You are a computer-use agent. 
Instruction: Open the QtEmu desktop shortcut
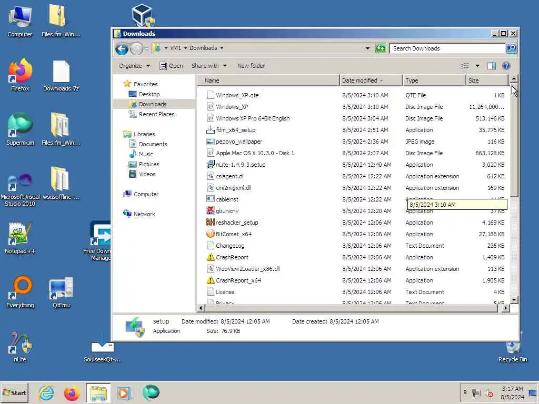(x=61, y=292)
